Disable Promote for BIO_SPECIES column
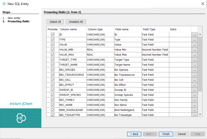The width and height of the screenshot is (207, 139). tap(52, 70)
